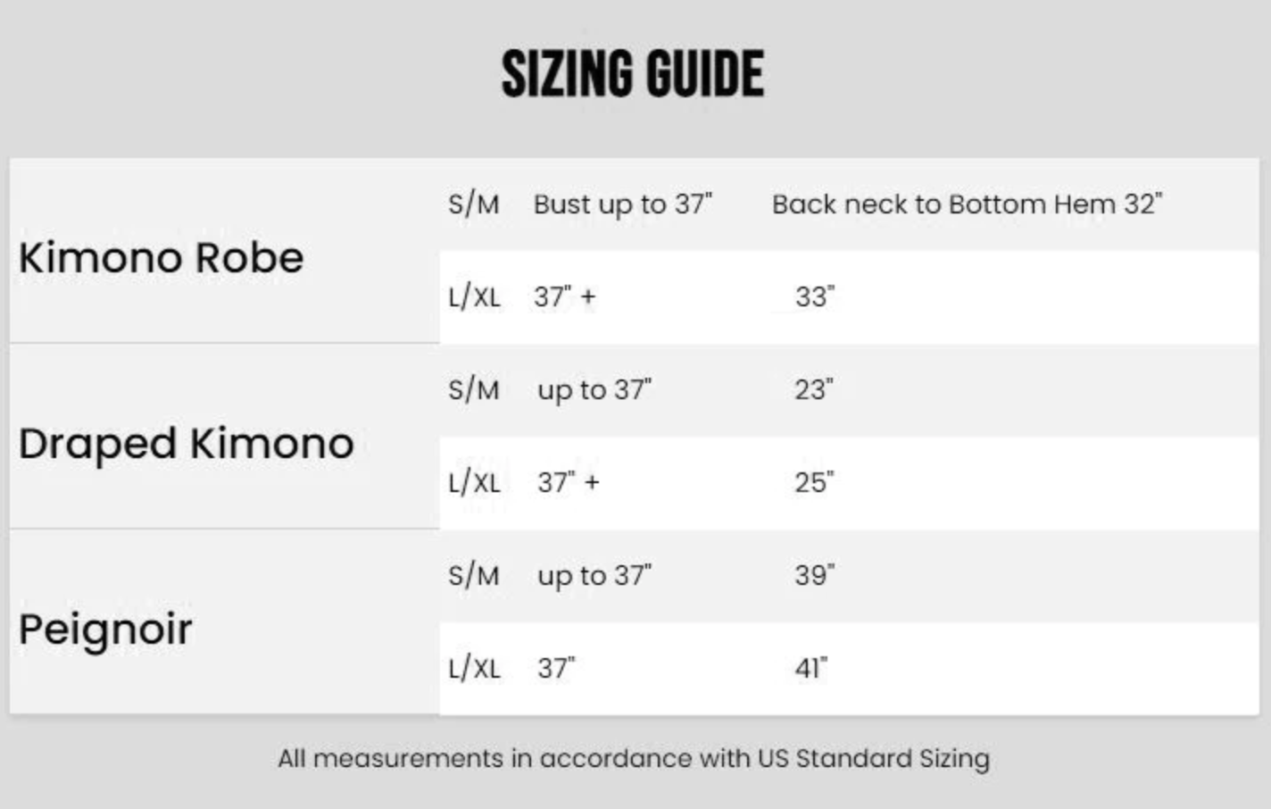
Task: Select the Kimono Robe row label
Action: 162,258
